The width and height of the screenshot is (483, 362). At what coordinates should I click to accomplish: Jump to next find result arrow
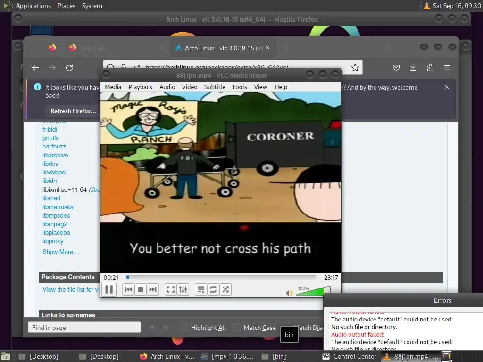(166, 327)
